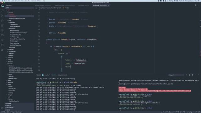This screenshot has width=201, height=113.
Task: Open the Extensions view in activity bar
Action: click(x=2, y=25)
